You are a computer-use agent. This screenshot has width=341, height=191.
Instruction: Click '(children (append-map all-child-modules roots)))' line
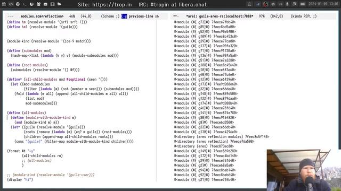69,137
